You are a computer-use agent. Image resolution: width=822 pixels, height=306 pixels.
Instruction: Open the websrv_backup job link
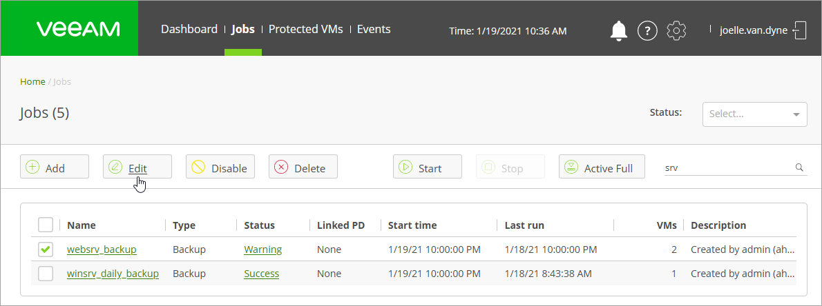pos(102,249)
